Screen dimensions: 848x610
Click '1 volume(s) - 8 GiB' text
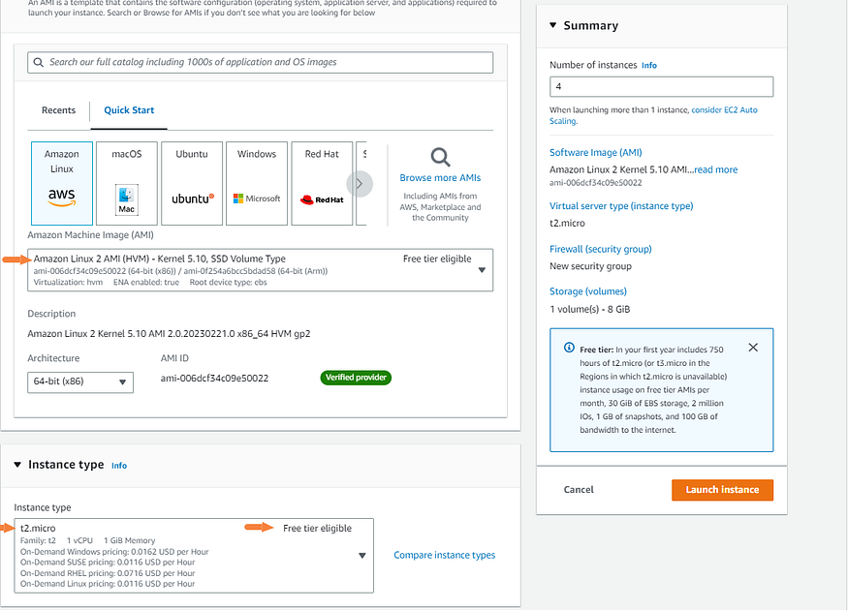pos(589,309)
